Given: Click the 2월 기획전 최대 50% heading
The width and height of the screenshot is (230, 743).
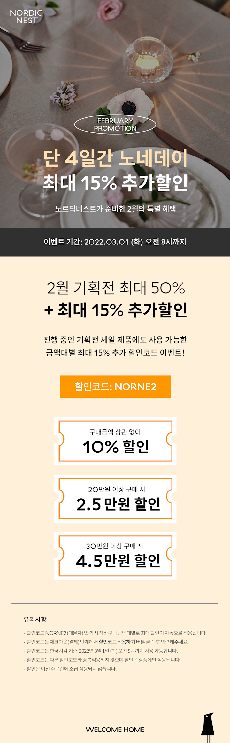Looking at the screenshot, I should [116, 288].
